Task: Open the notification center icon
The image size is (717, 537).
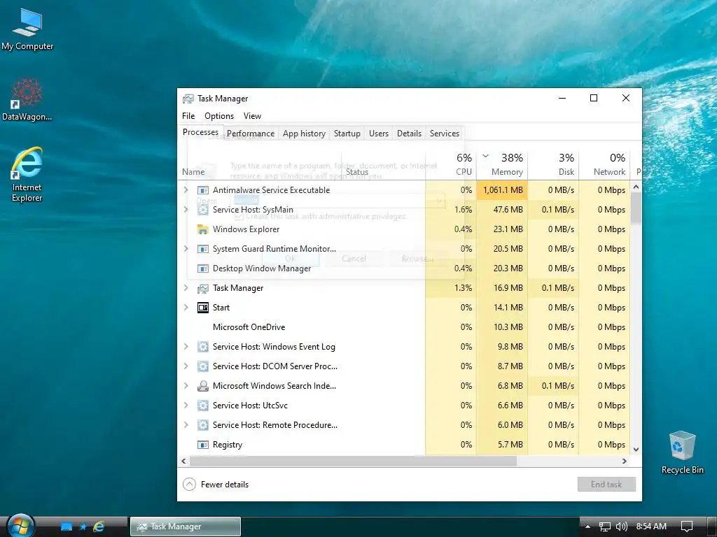Action: click(687, 527)
